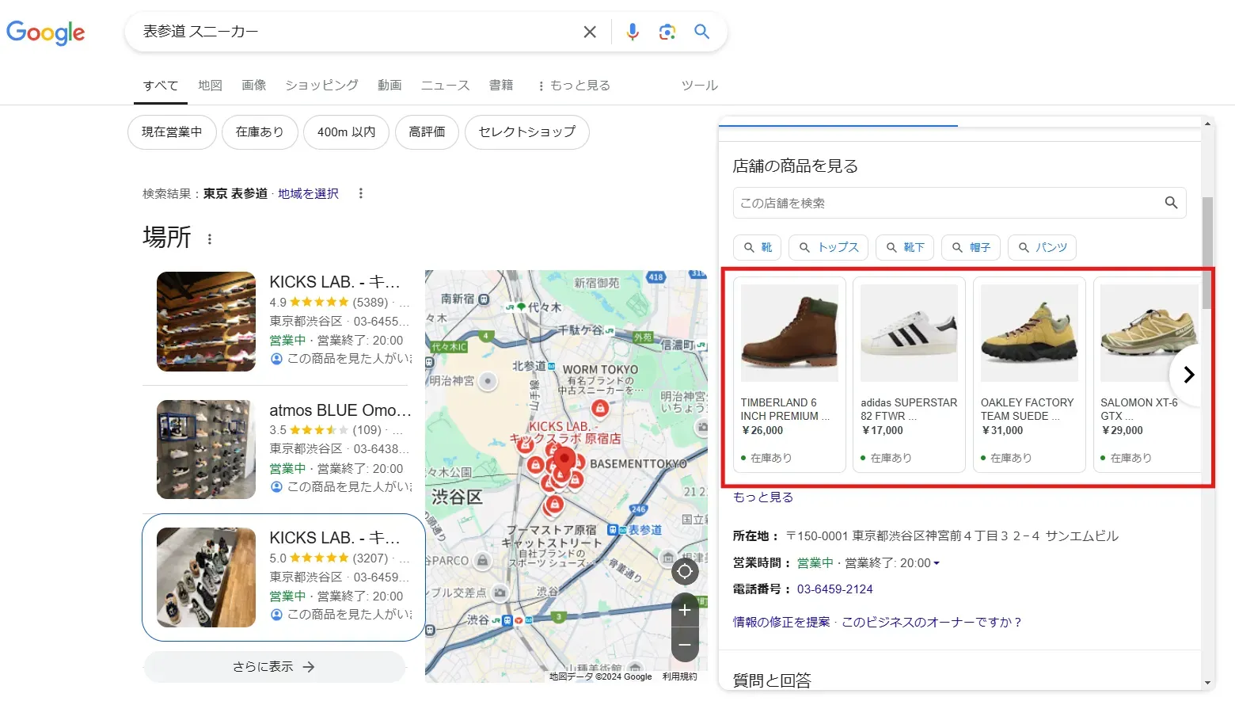The image size is (1235, 705).
Task: Open the TIMBERLAND 6 INCH PREMIUM product thumbnail
Action: click(788, 333)
